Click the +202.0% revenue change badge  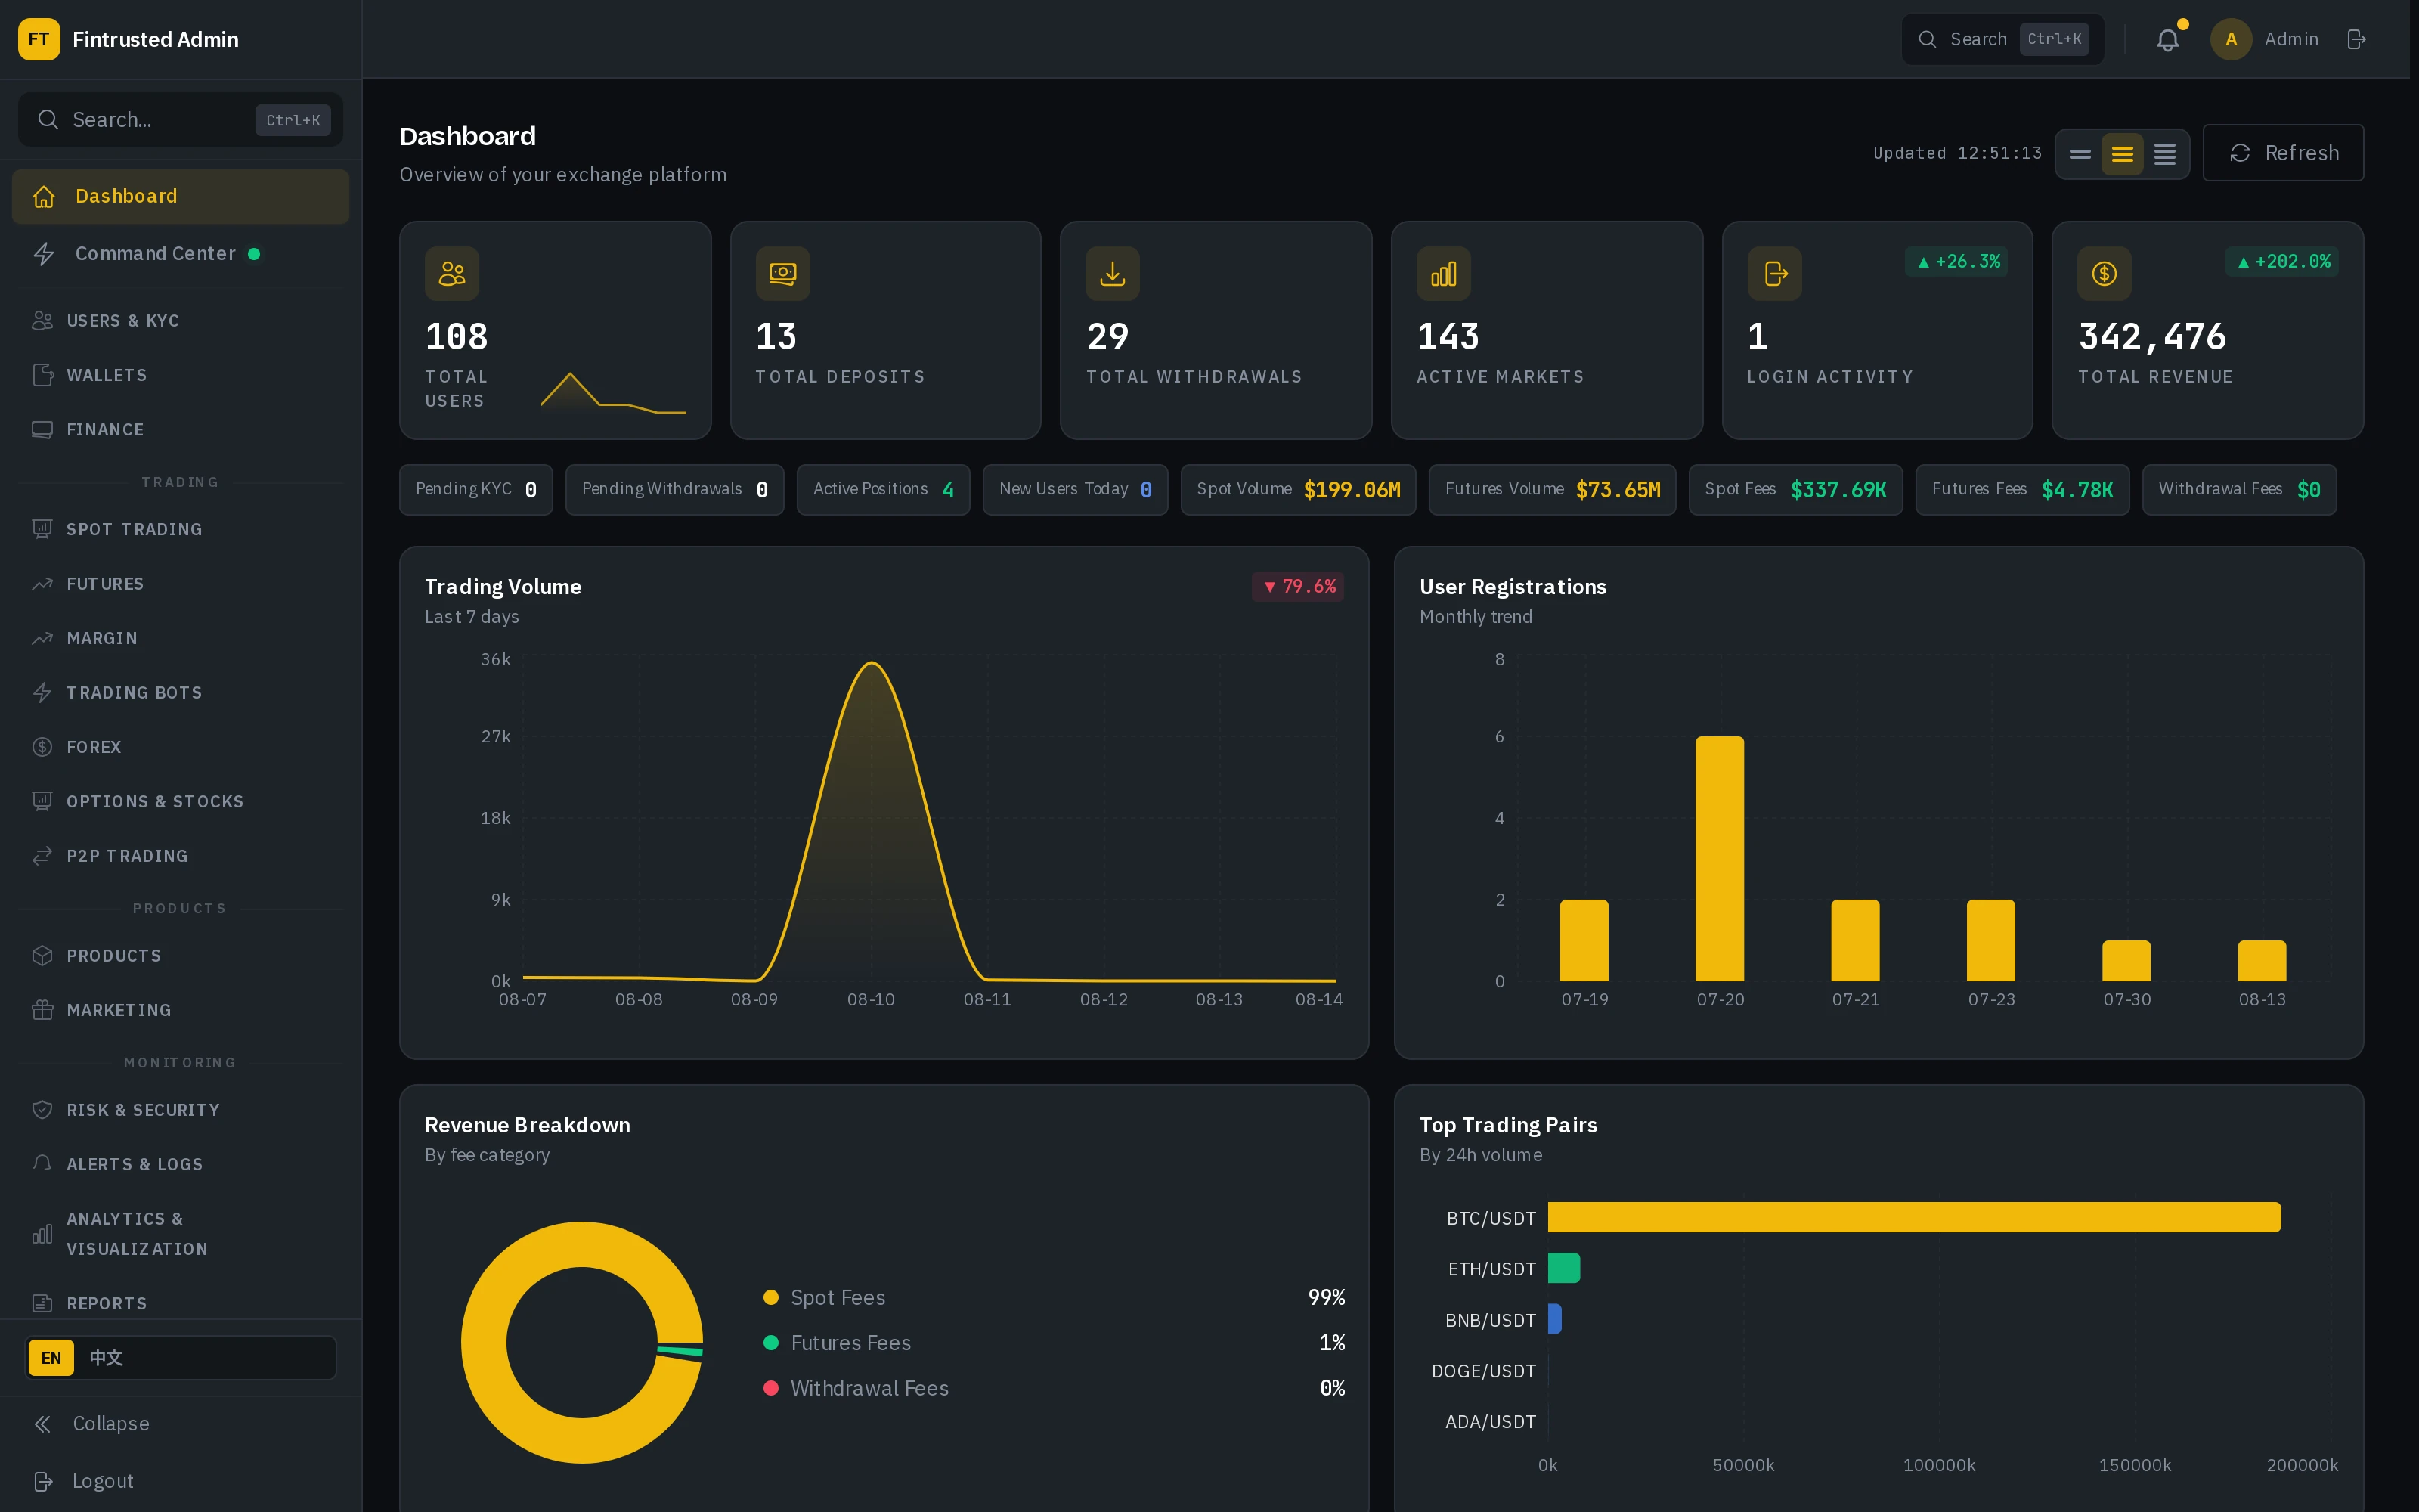[2282, 262]
